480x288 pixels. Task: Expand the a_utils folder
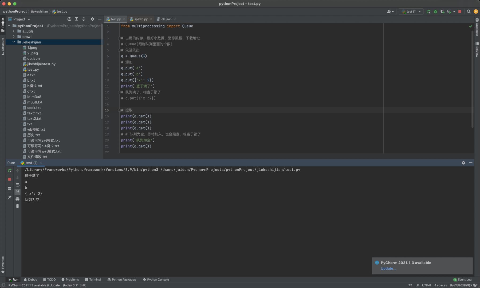click(x=14, y=31)
